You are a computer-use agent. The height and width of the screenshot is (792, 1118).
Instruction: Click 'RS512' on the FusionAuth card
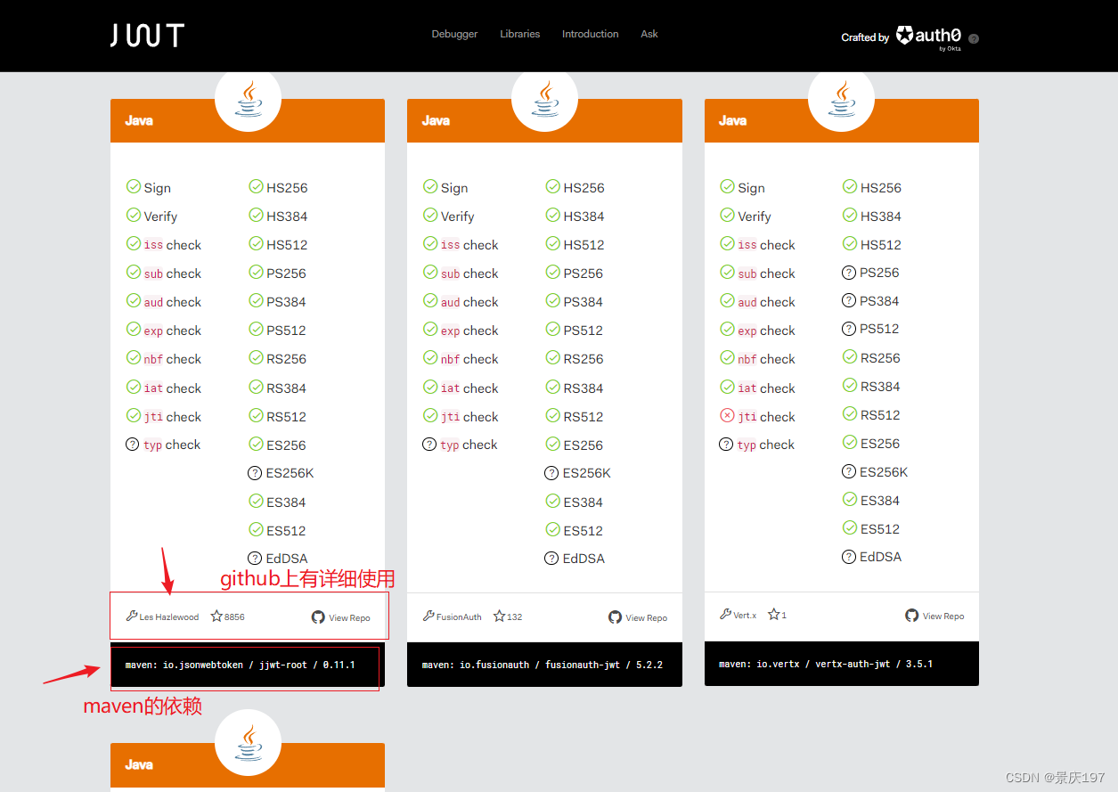(x=583, y=416)
